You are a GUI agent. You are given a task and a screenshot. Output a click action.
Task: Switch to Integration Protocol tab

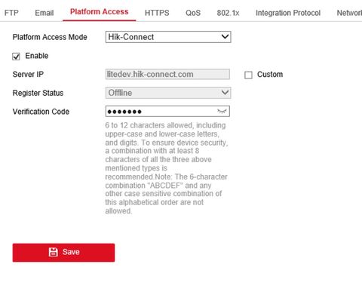click(288, 13)
